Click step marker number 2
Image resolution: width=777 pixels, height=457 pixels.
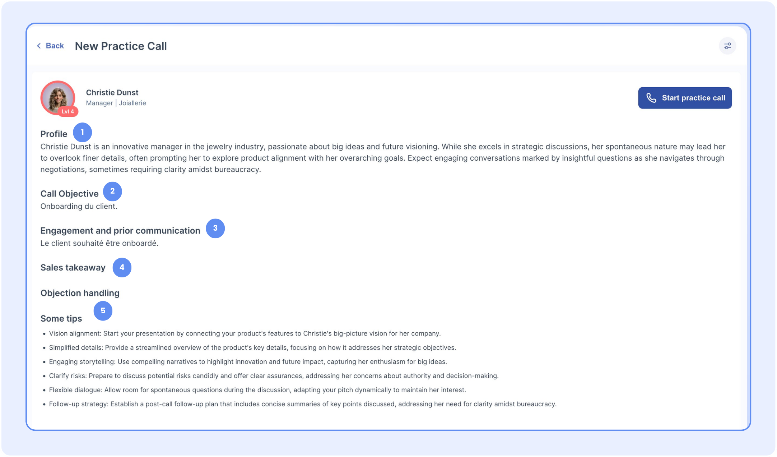pos(112,191)
